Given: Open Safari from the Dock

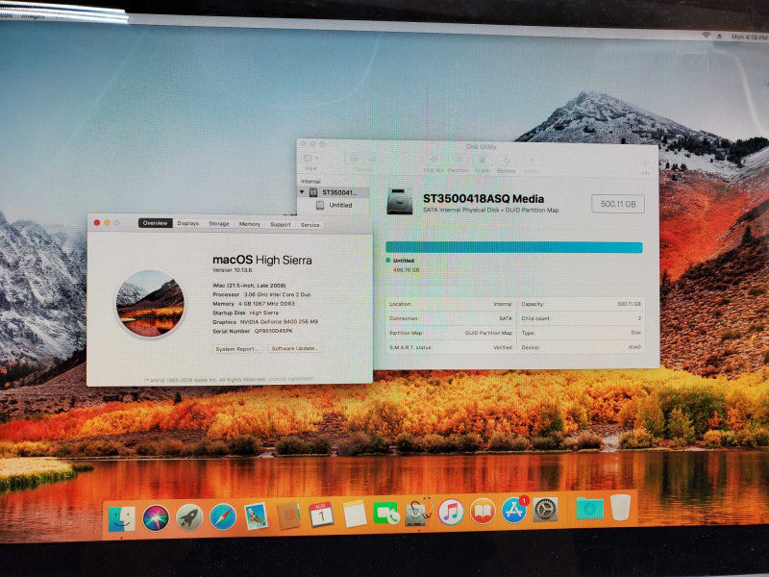Looking at the screenshot, I should (223, 516).
